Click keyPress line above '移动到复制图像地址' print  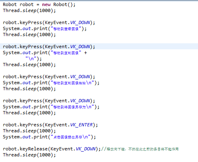pyautogui.click(x=49, y=77)
